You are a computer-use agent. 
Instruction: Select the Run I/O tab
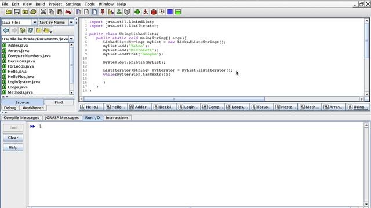(x=93, y=118)
